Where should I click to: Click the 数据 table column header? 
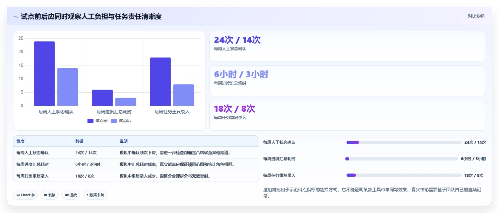[x=79, y=141]
